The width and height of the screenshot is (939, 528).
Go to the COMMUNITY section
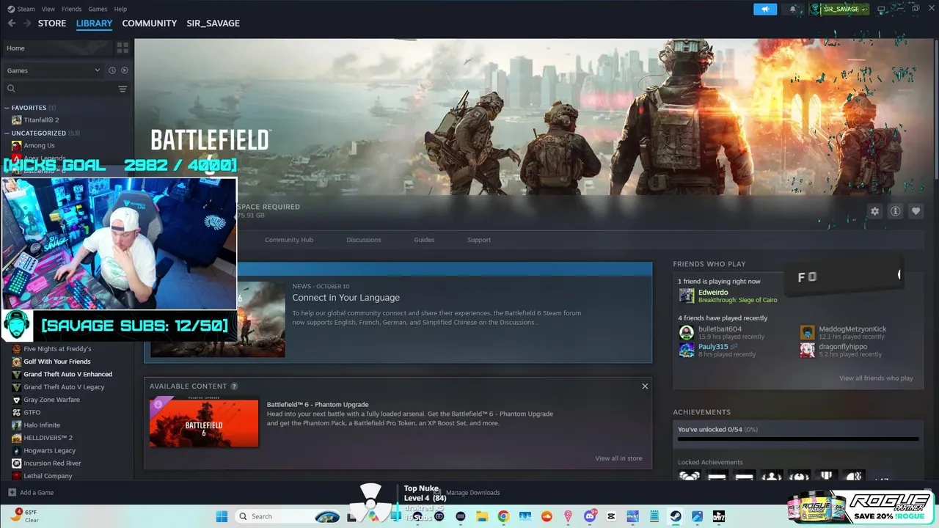(150, 23)
